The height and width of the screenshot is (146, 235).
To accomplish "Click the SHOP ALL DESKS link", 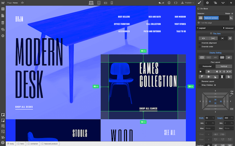I will coord(24,107).
